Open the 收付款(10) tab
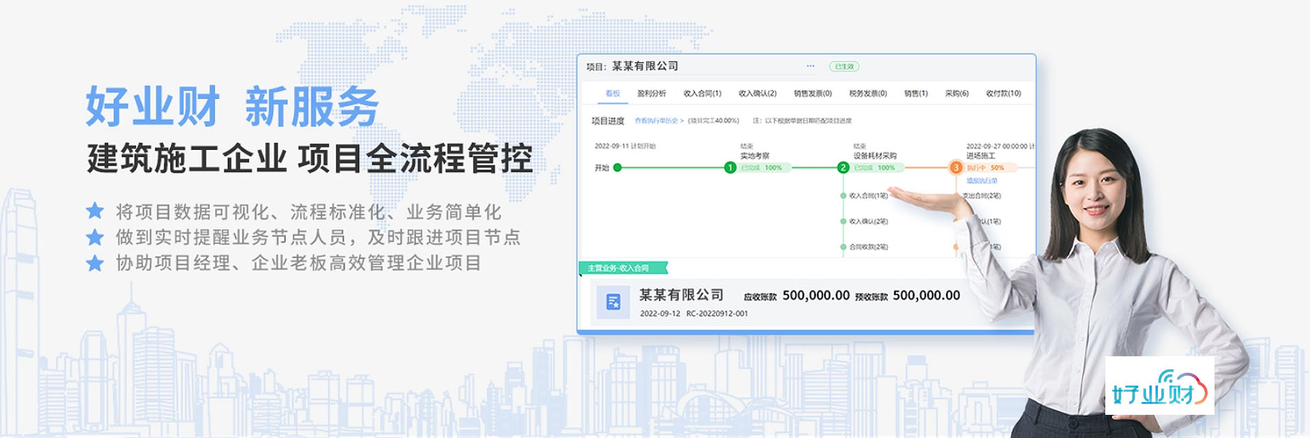1310x438 pixels. 1003,93
